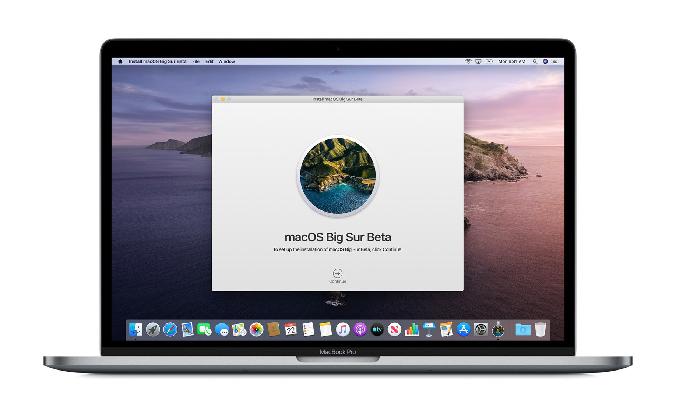Open Maps from the Dock

click(239, 329)
